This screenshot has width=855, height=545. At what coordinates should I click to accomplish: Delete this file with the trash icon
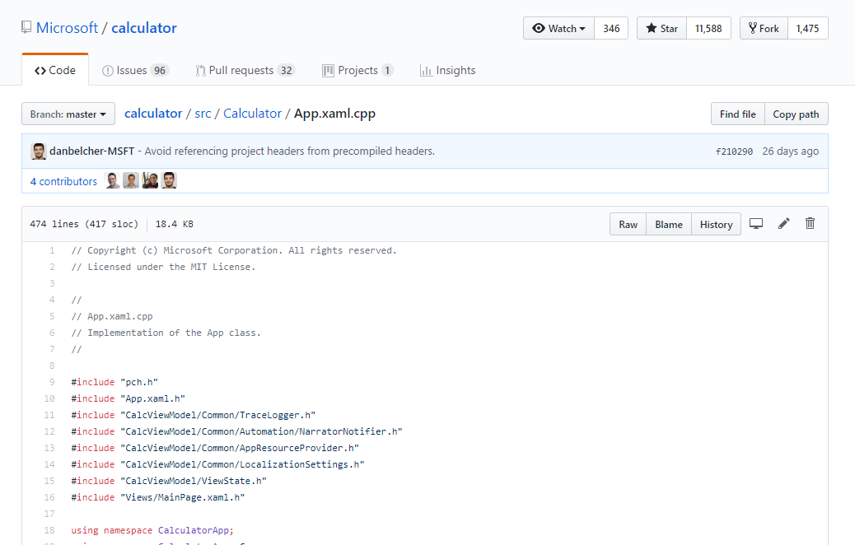810,223
